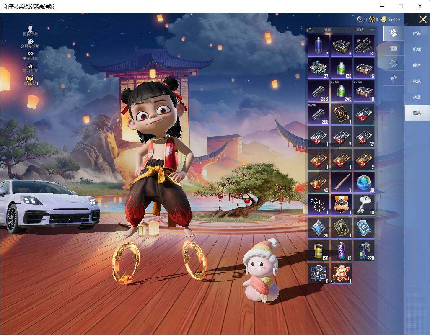430x335 pixels.
Task: Close the inventory with the X button
Action: 422,19
